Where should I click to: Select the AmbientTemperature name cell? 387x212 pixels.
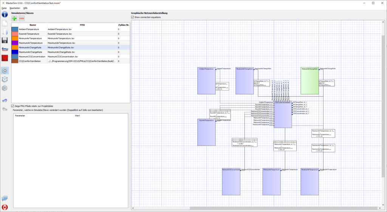click(33, 29)
